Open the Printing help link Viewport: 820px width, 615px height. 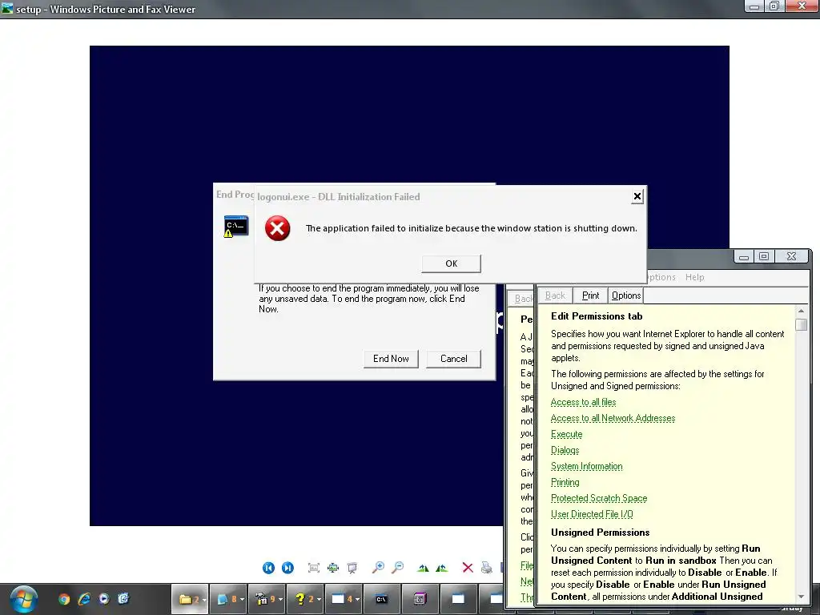coord(565,482)
